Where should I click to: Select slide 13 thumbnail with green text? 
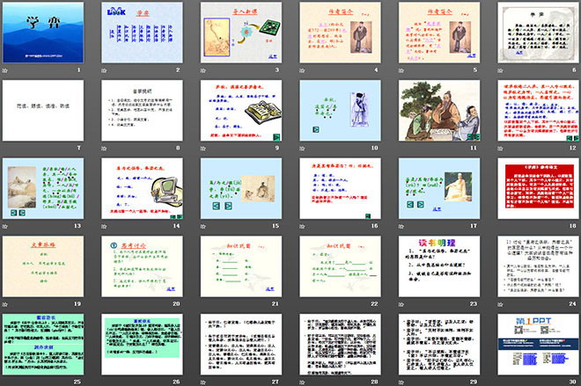click(43, 189)
